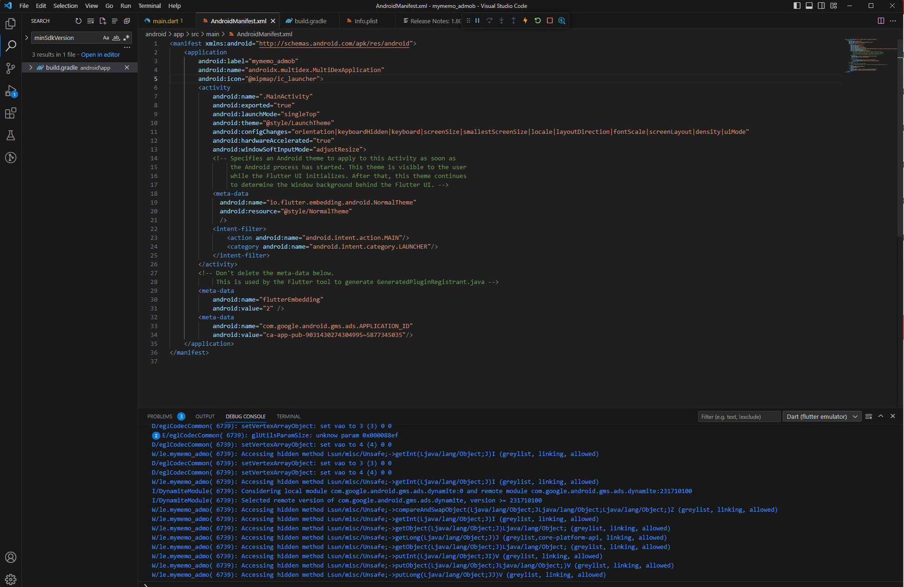This screenshot has width=904, height=587.
Task: Click 'src' breadcrumb segment
Action: pyautogui.click(x=195, y=34)
